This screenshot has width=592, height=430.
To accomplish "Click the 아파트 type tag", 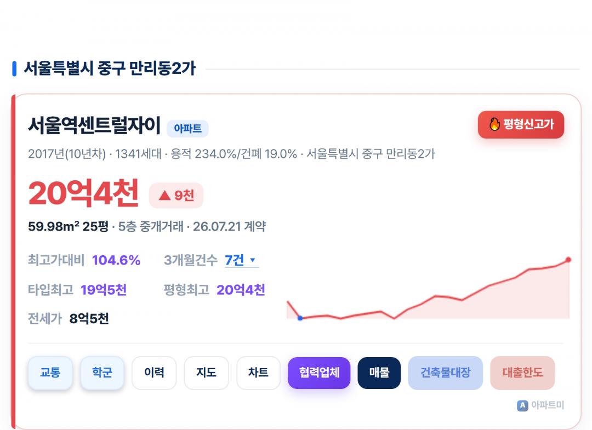I will (x=187, y=128).
